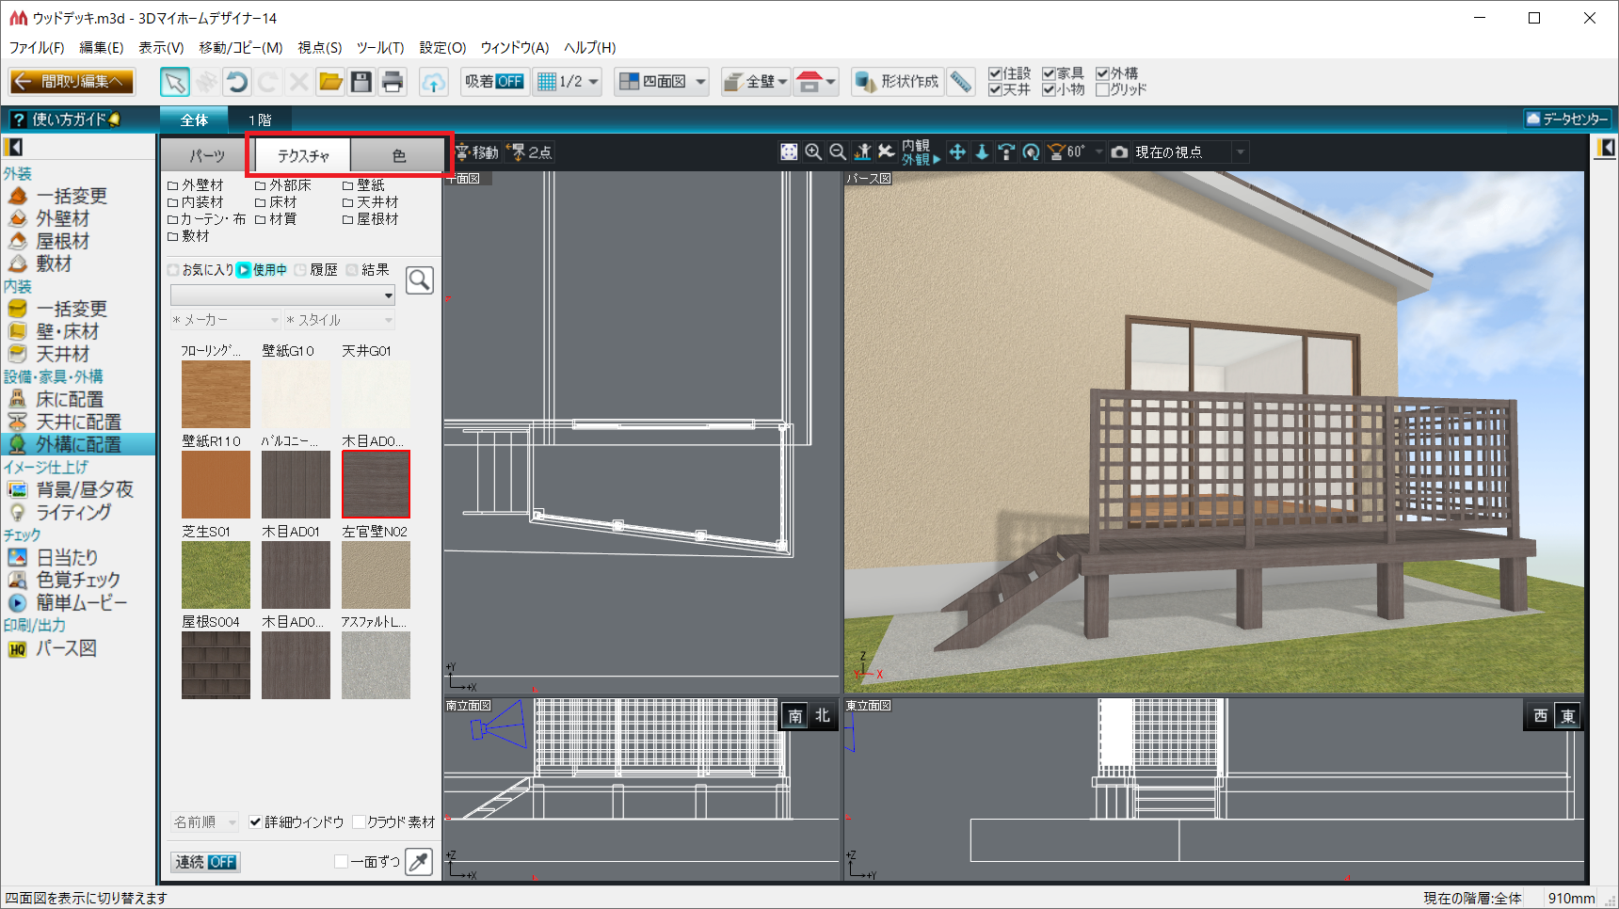Open the 名前順 sort order dropdown
Viewport: 1619px width, 909px height.
point(204,822)
